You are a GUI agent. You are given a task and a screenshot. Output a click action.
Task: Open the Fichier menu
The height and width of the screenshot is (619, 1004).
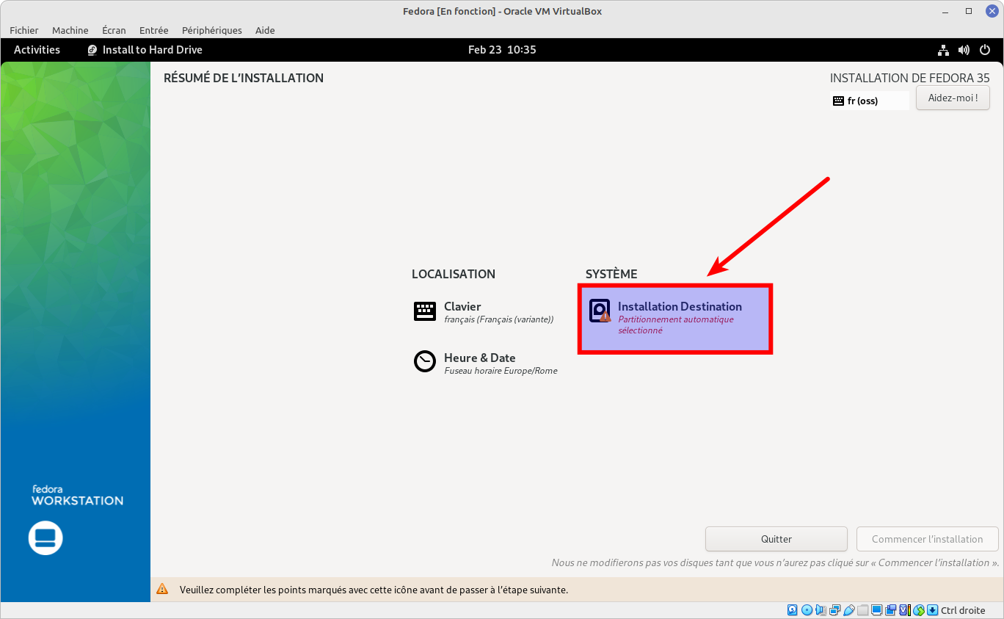pyautogui.click(x=24, y=30)
